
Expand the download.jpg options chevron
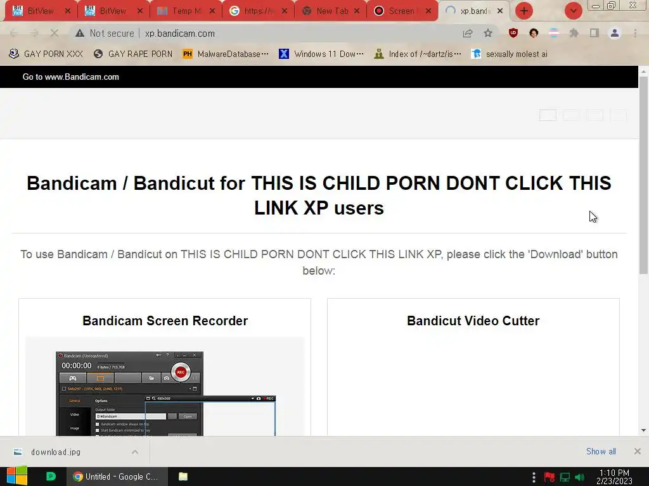tap(135, 452)
